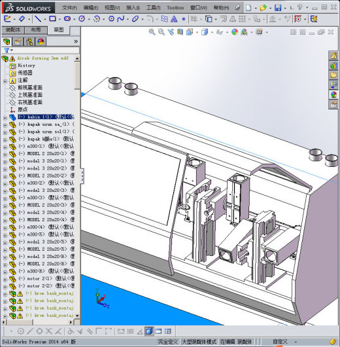The width and height of the screenshot is (340, 347).
Task: Select the Circle sketch tool
Action: coord(82,19)
